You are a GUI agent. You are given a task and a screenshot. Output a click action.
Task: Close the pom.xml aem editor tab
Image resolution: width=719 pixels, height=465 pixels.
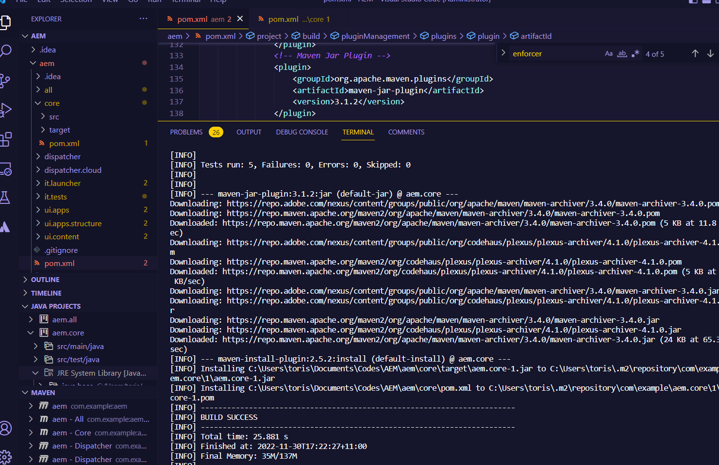(240, 19)
